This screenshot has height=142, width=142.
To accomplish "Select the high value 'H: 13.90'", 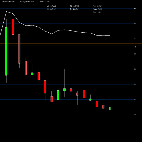I will pos(74,6).
